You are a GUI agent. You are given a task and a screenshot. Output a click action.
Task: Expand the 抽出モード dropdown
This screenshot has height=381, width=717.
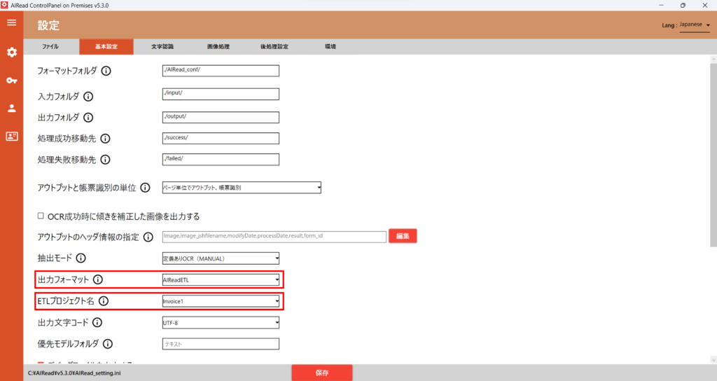221,258
